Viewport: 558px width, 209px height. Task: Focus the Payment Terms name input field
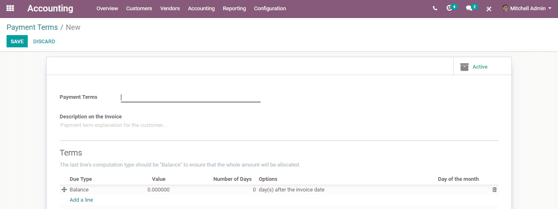(191, 98)
